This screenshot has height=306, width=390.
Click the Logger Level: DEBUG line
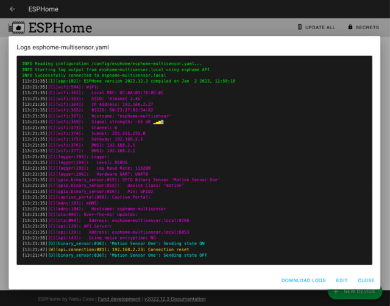pos(75,162)
